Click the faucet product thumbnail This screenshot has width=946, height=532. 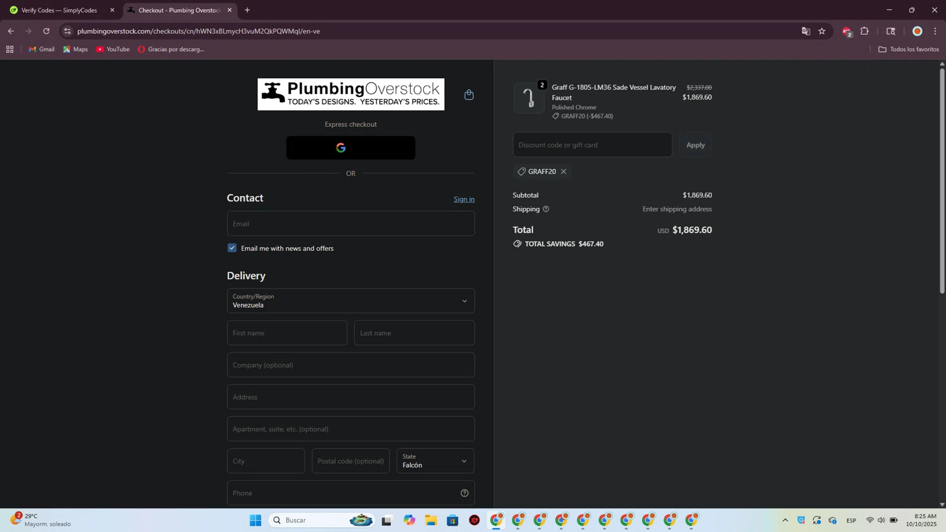click(x=528, y=98)
